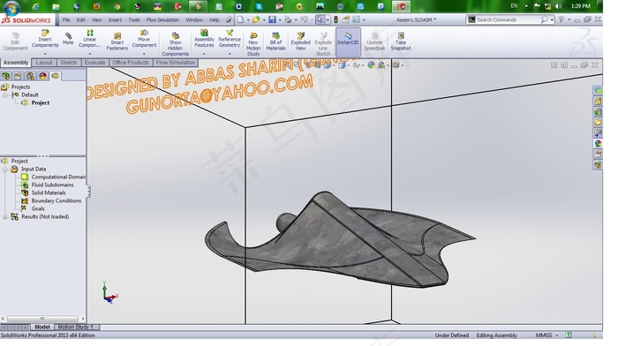618x346 pixels.
Task: Collapse the Input Data tree node
Action: click(x=4, y=169)
